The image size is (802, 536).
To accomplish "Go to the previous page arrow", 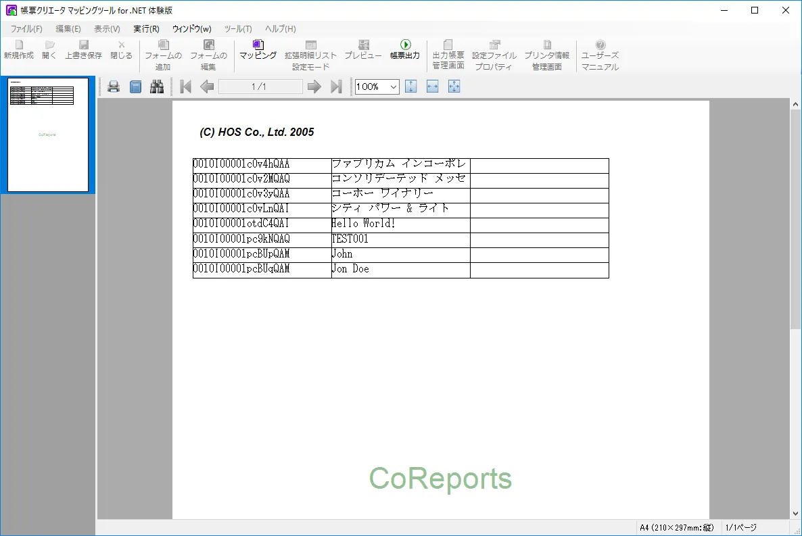I will point(207,87).
